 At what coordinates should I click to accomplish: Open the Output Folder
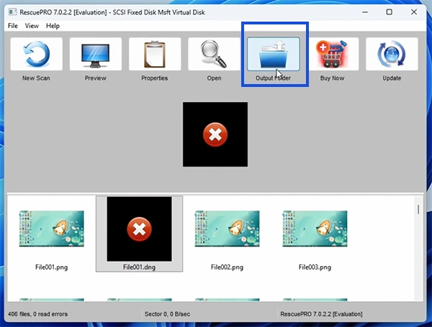tap(274, 54)
